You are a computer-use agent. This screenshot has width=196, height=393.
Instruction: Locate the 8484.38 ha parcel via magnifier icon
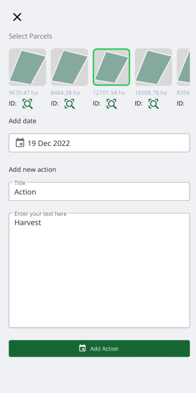[69, 103]
